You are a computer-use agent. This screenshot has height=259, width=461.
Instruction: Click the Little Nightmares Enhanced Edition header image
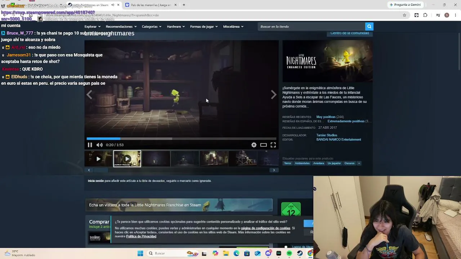pyautogui.click(x=327, y=61)
